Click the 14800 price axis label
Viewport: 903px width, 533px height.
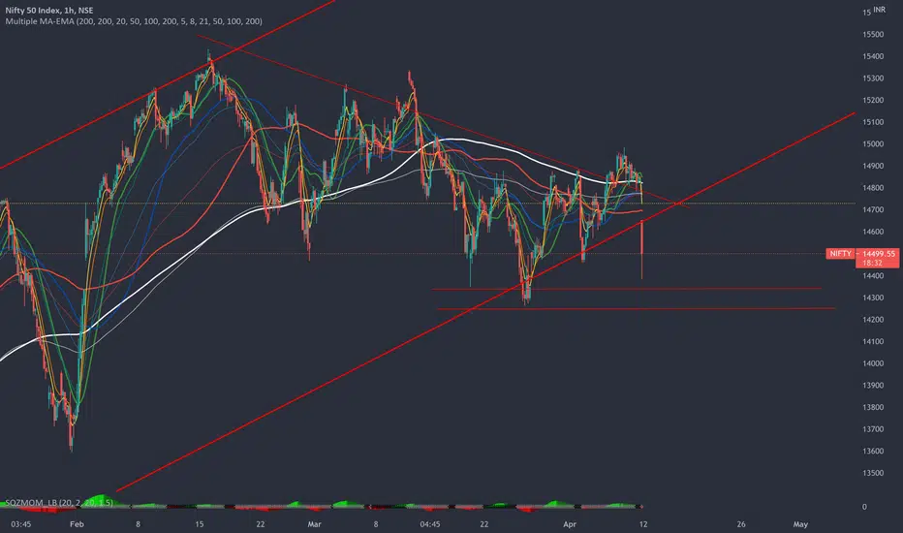873,188
